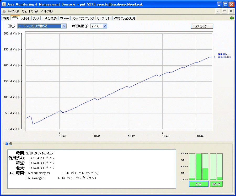Switch to the スレッド tab
This screenshot has width=236, height=196.
click(x=26, y=18)
